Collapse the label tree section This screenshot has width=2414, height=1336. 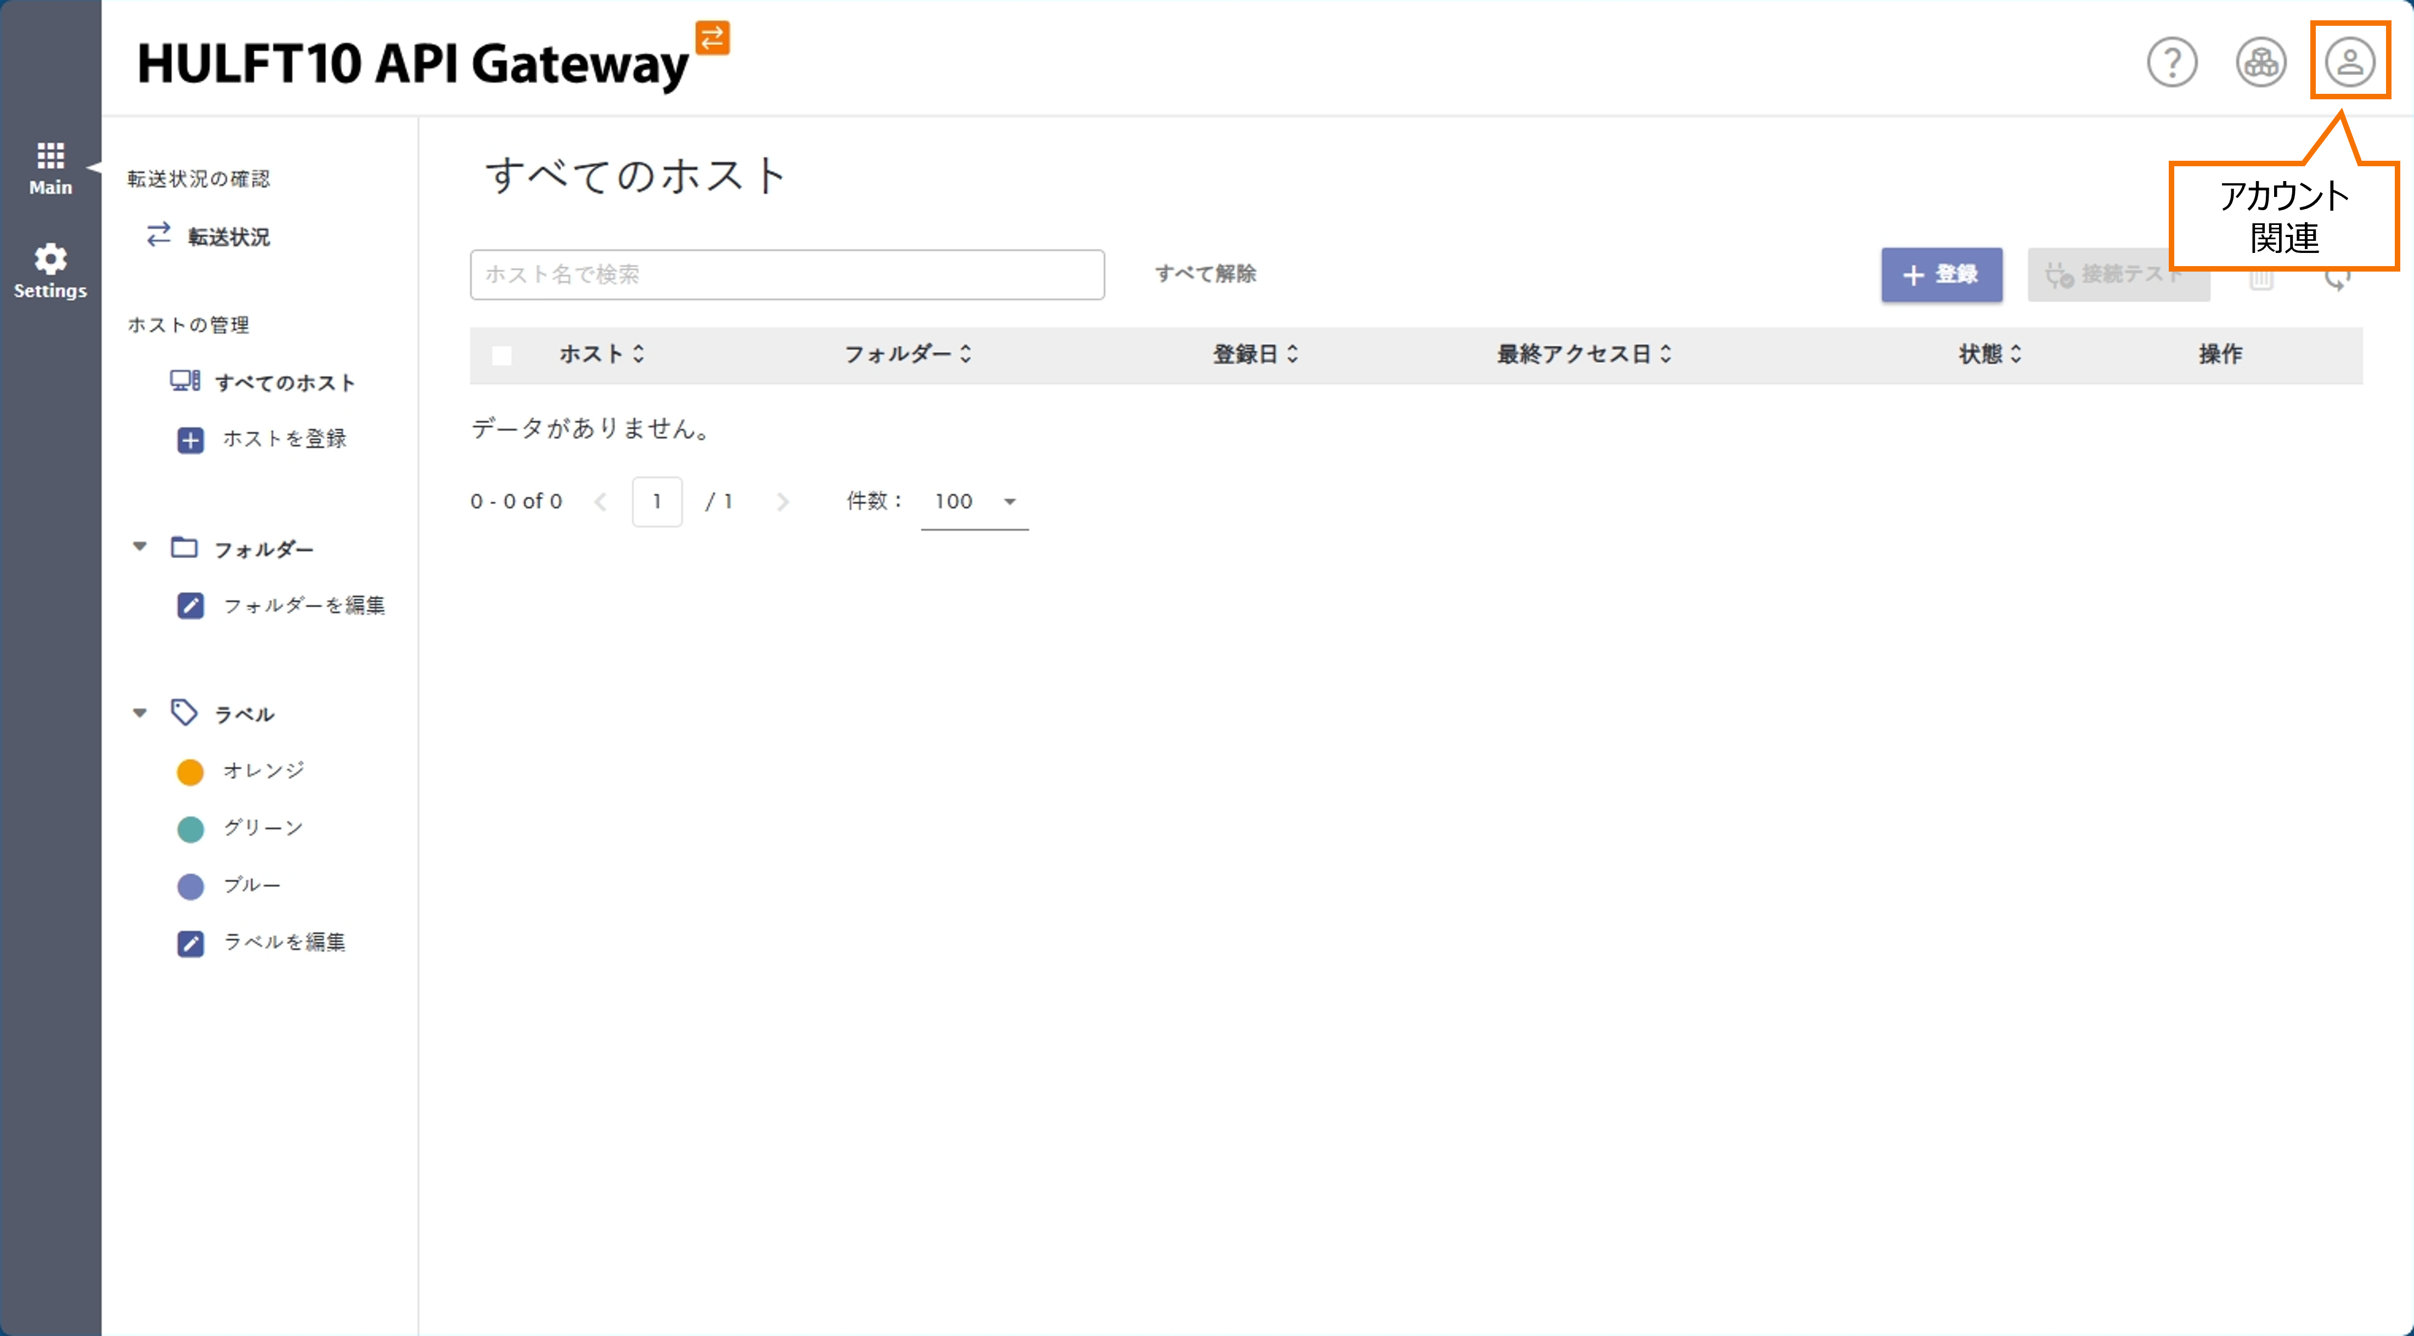(140, 713)
